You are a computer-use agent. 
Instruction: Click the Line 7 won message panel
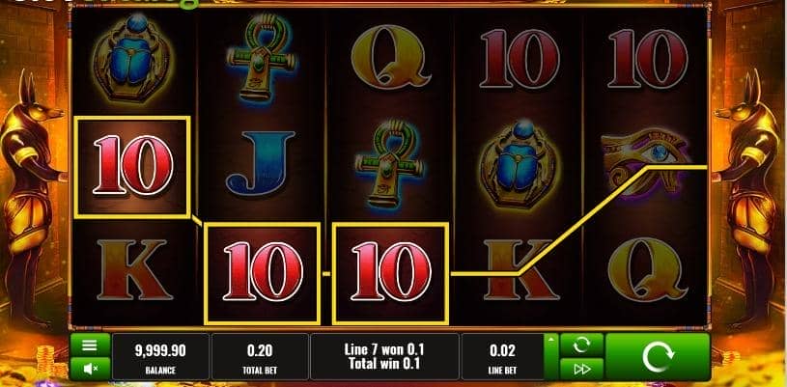384,357
